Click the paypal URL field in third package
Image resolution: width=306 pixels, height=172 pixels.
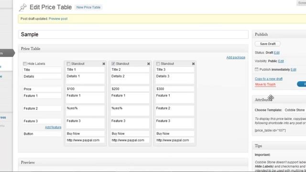175,140
